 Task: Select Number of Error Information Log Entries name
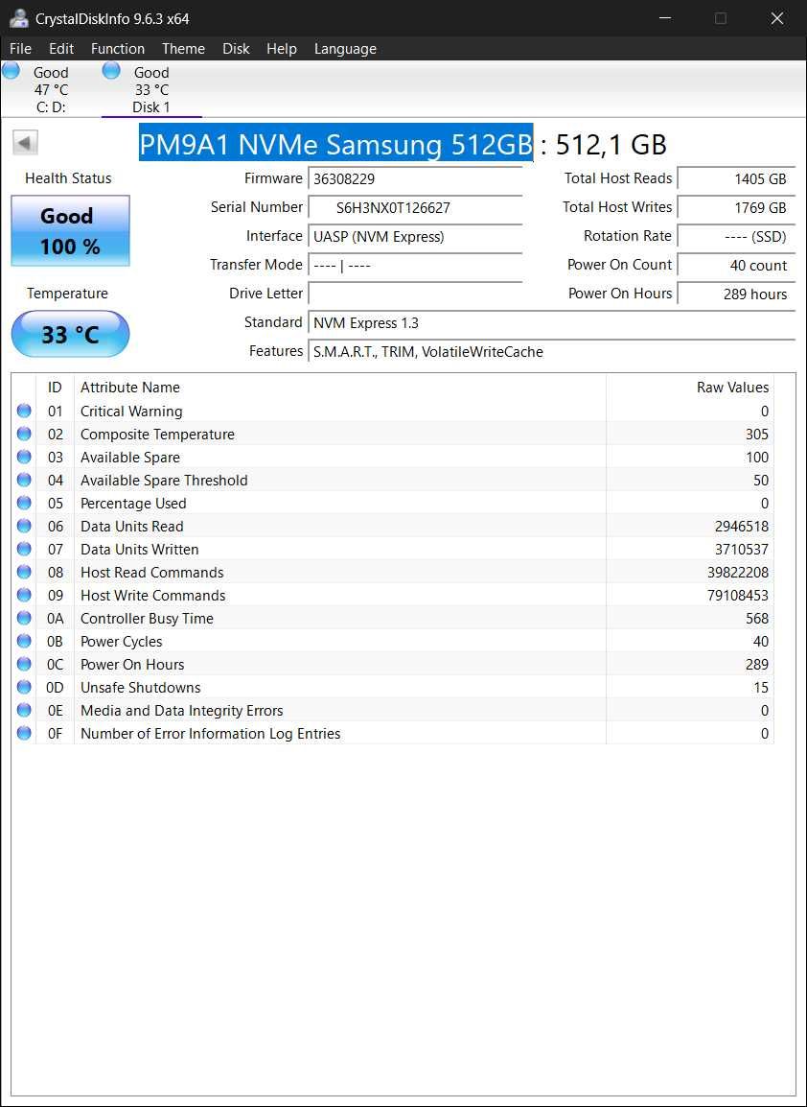coord(210,734)
